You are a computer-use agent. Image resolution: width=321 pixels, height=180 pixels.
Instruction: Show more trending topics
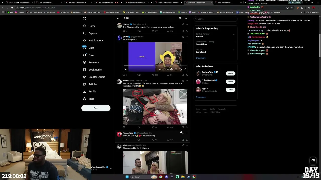[201, 58]
